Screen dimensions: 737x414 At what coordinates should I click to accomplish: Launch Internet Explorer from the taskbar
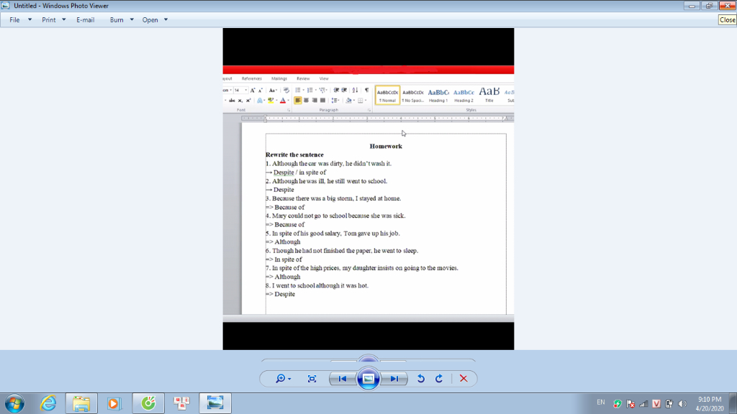pos(48,403)
